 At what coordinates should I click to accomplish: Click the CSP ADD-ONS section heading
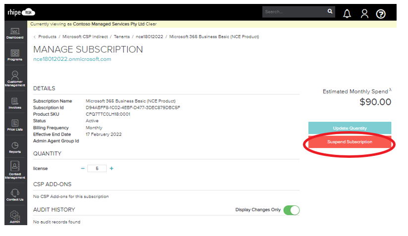(52, 185)
